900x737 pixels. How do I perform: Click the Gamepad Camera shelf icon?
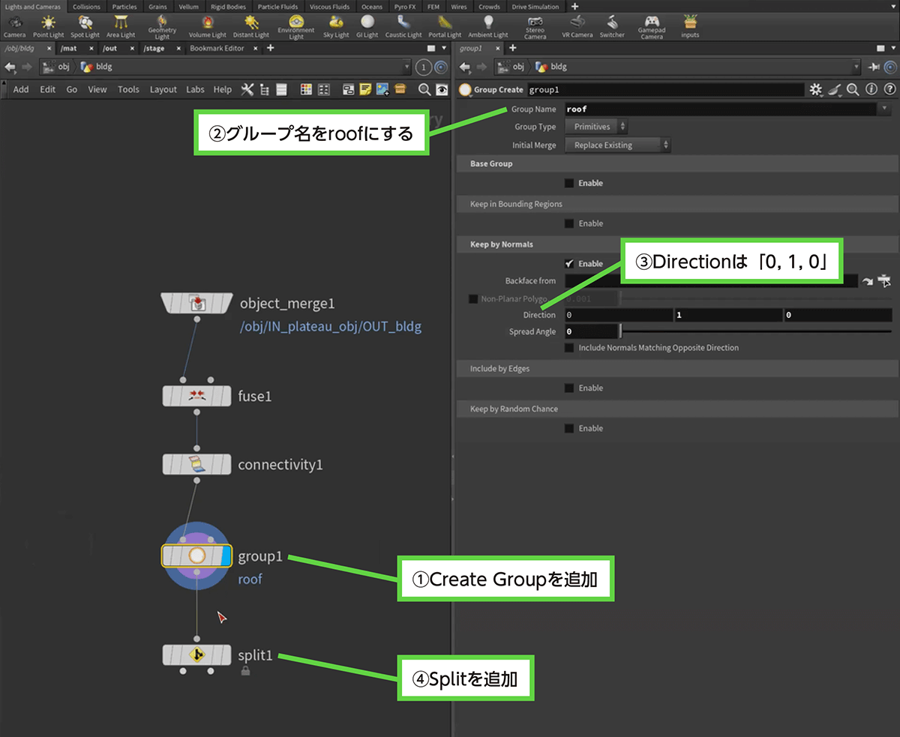(x=652, y=25)
